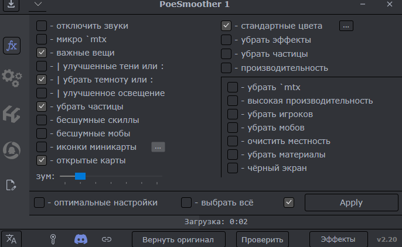The image size is (402, 247).
Task: Uncheck 'важные вещи' checkbox
Action: click(42, 53)
